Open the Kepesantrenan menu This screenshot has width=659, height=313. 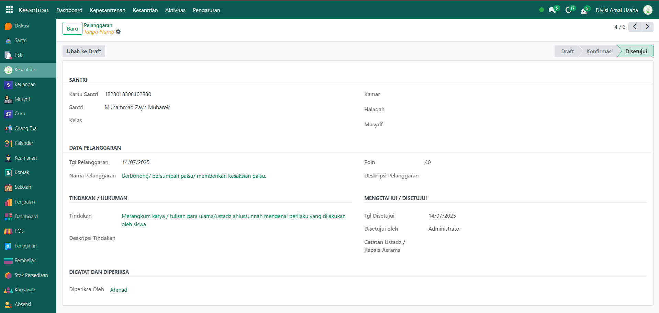(108, 10)
